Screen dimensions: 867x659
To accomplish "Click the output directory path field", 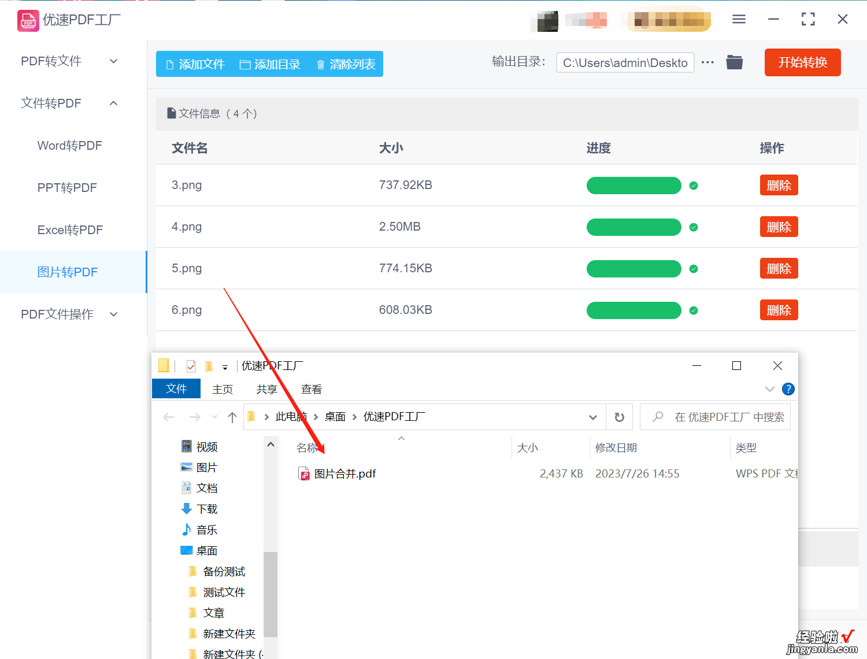I will tap(625, 62).
